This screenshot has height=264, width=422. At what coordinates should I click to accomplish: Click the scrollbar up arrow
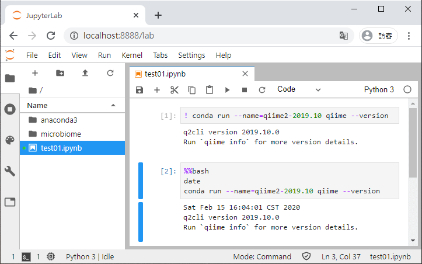pyautogui.click(x=413, y=103)
